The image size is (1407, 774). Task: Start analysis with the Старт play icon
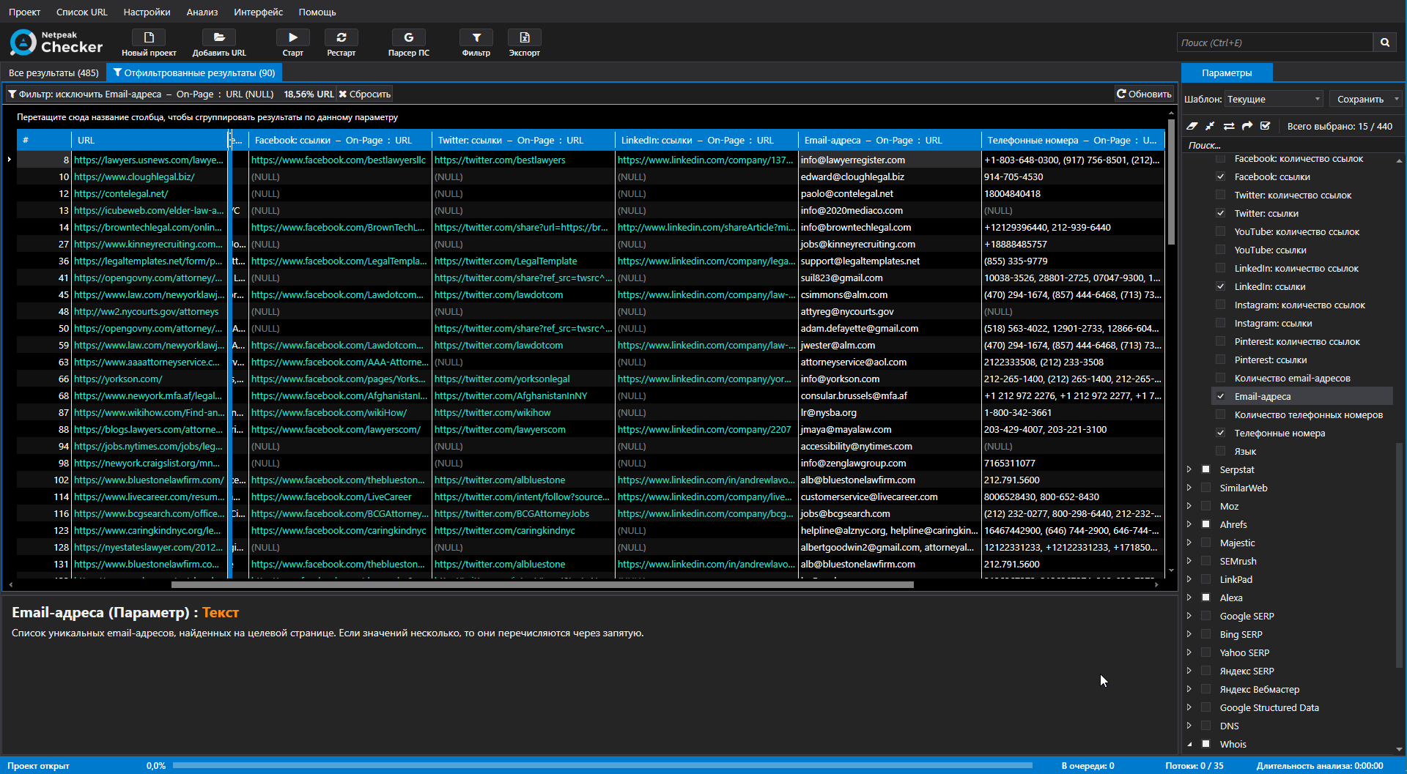[x=292, y=37]
